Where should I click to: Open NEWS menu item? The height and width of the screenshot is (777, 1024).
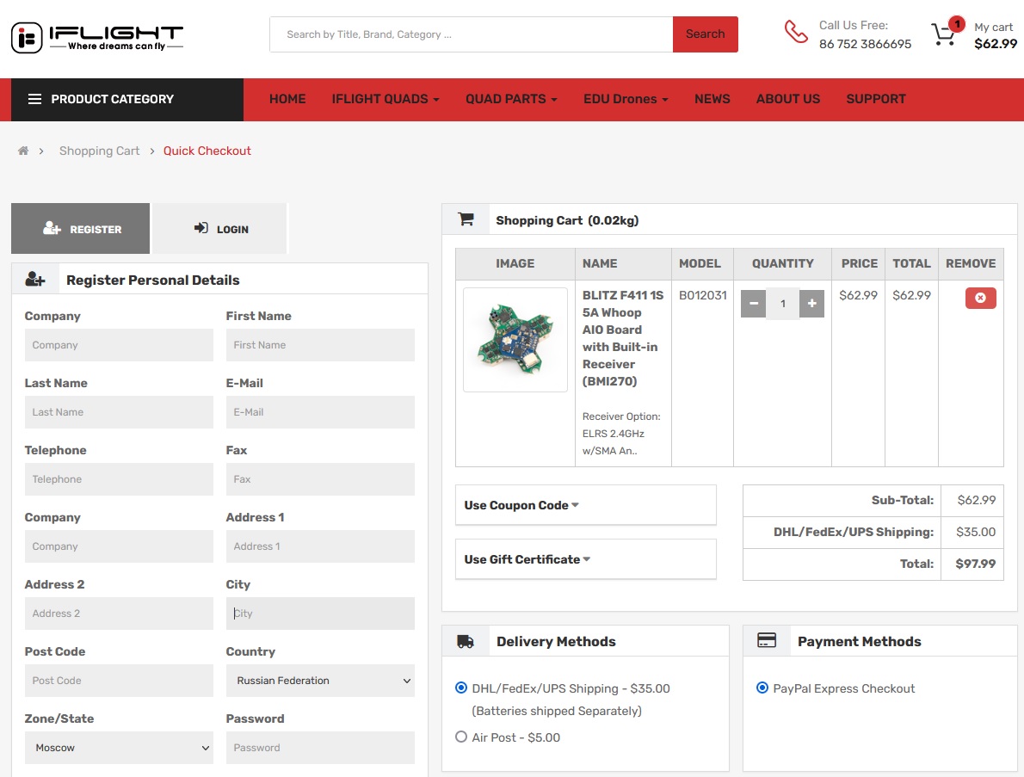[x=712, y=99]
